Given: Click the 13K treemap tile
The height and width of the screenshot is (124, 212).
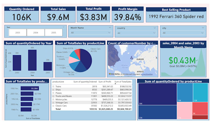Looking at the screenshot, I should click(185, 93).
